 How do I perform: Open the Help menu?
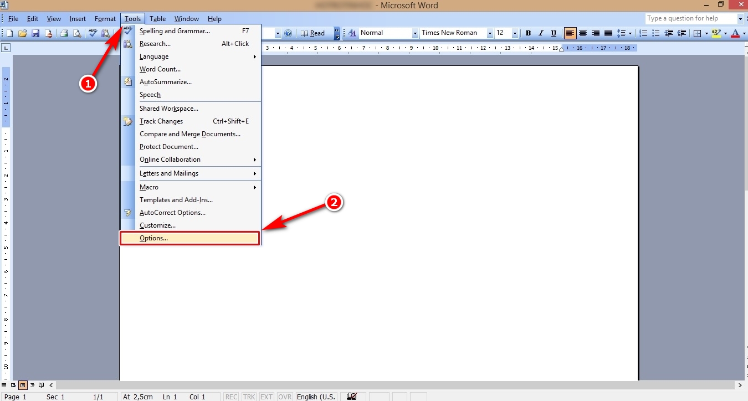[214, 19]
